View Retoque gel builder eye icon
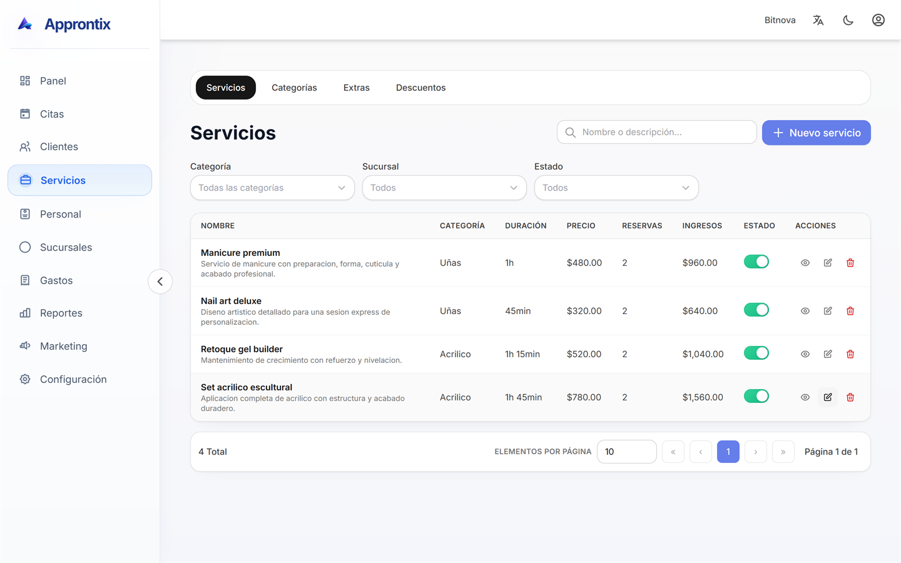 click(805, 354)
